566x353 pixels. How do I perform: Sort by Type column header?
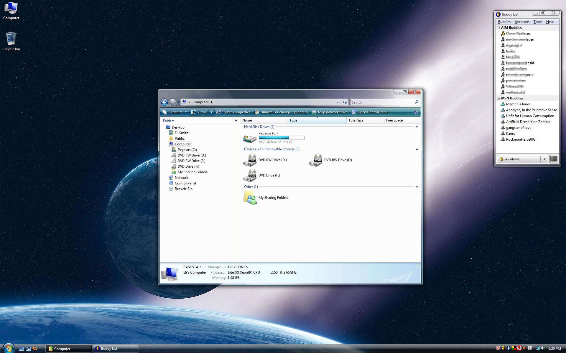pyautogui.click(x=317, y=120)
